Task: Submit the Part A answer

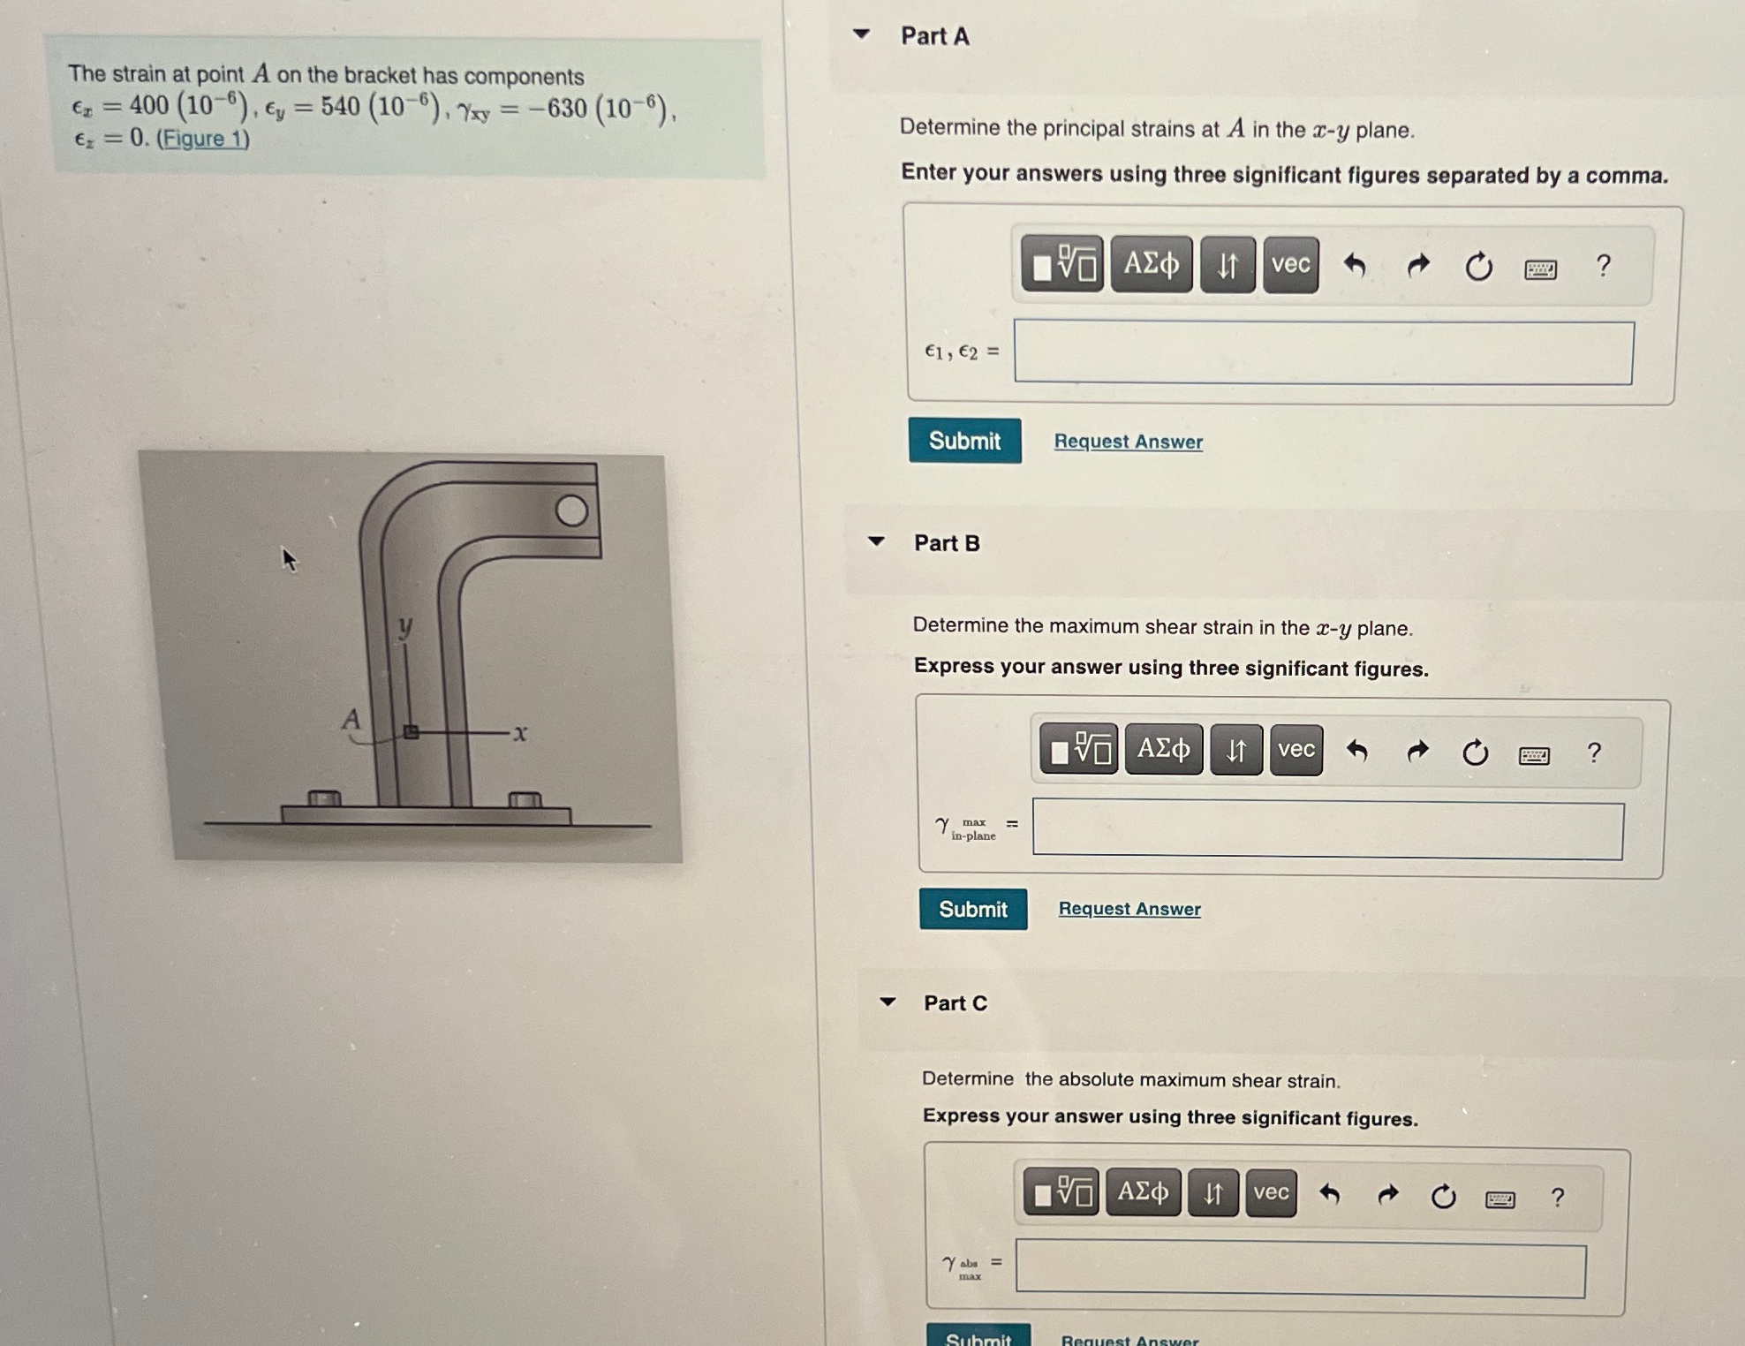Action: coord(964,441)
